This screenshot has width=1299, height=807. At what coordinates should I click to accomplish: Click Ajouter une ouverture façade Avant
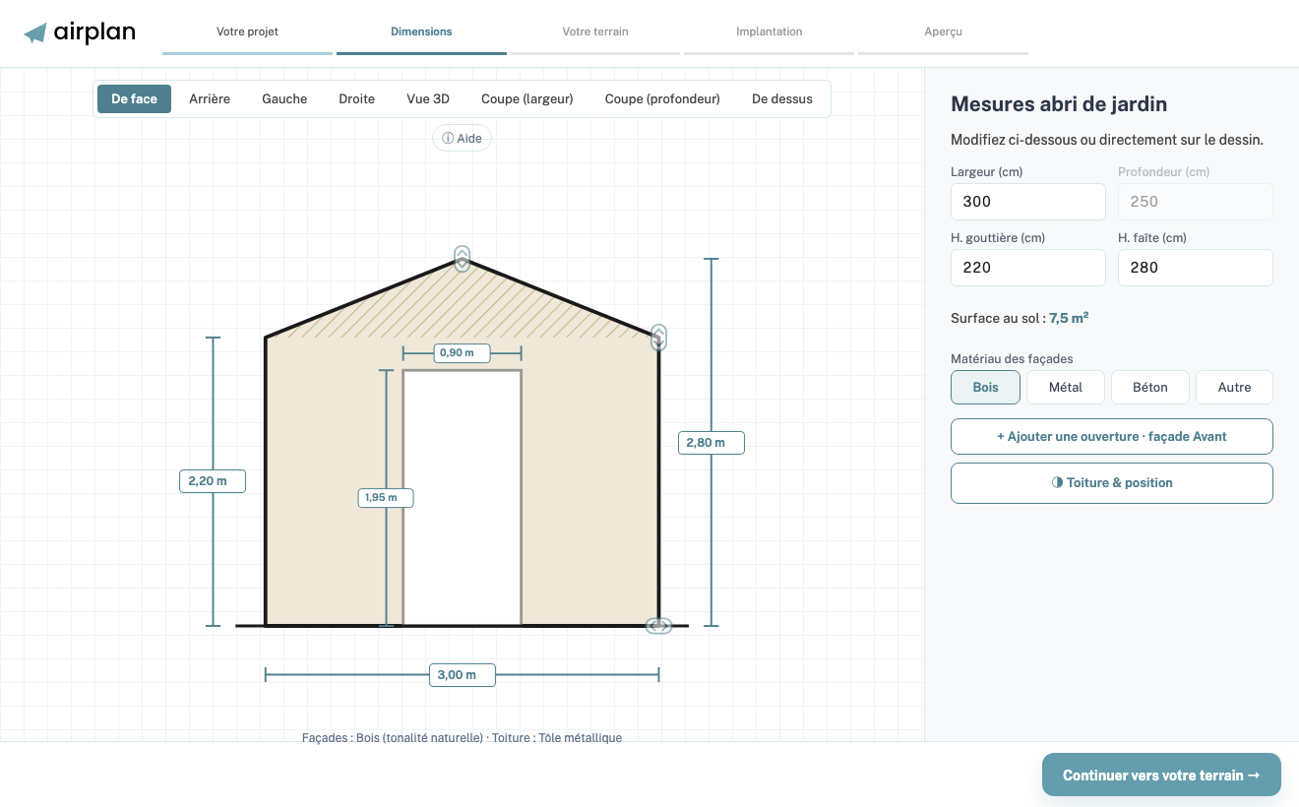click(x=1112, y=437)
